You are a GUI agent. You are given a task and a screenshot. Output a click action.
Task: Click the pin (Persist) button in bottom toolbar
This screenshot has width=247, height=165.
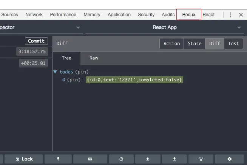point(58,159)
